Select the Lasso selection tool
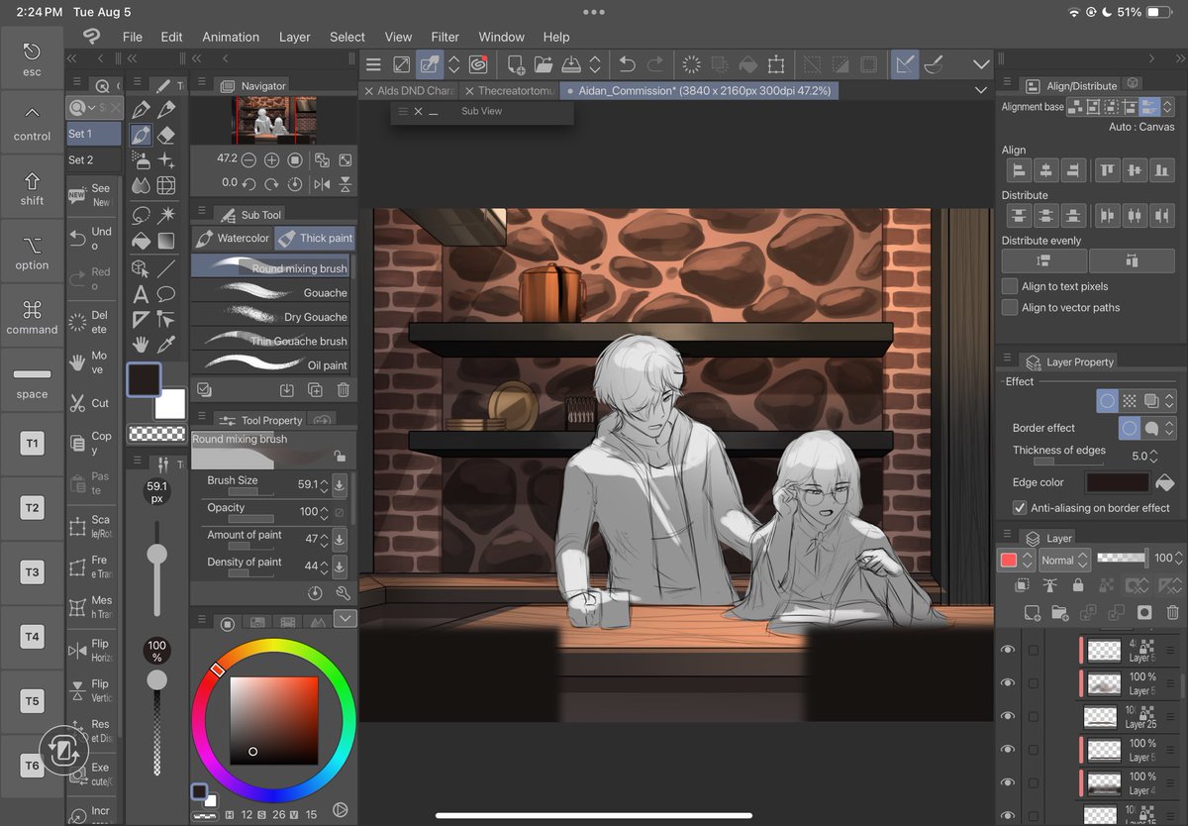Viewport: 1188px width, 826px height. 141,214
